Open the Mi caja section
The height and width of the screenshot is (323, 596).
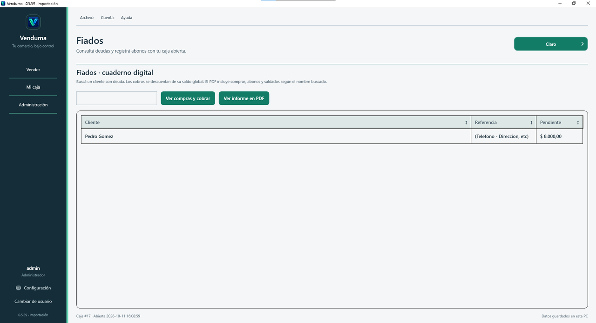pyautogui.click(x=33, y=87)
